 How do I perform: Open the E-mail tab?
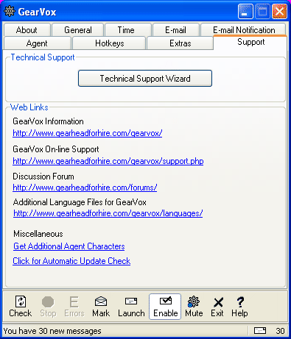pos(176,30)
